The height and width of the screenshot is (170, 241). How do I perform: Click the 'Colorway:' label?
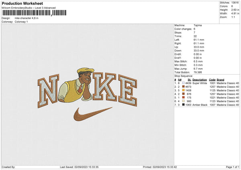pos(7,22)
